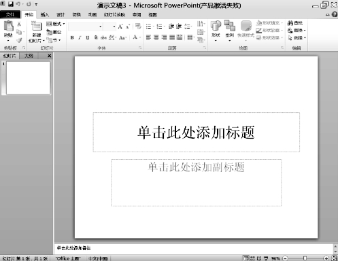The image size is (338, 261).
Task: Click the Paste icon in clipboard group
Action: click(8, 26)
